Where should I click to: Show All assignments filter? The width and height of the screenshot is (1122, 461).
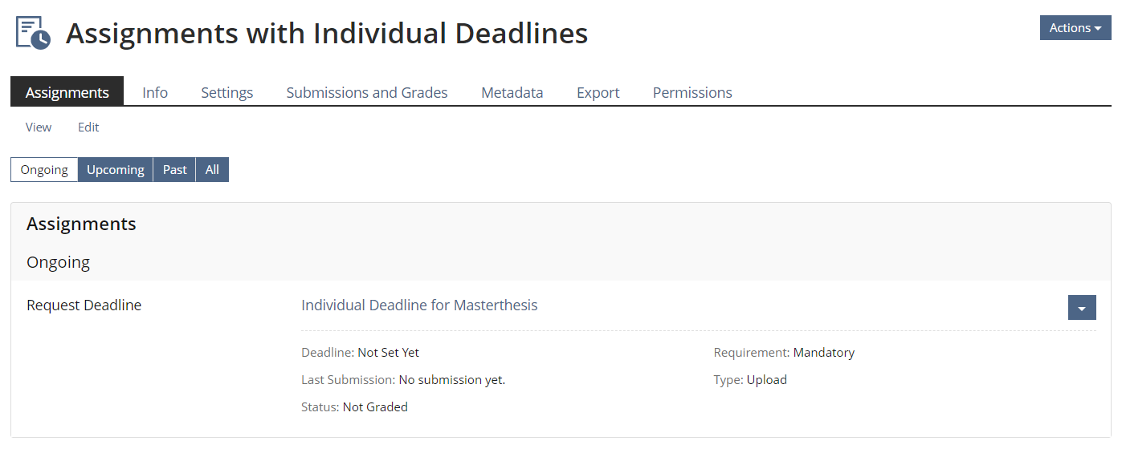(x=212, y=169)
